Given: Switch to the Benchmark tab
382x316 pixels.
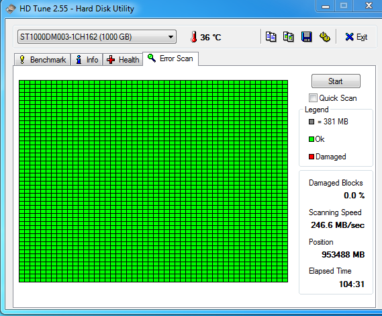Looking at the screenshot, I should coord(42,60).
